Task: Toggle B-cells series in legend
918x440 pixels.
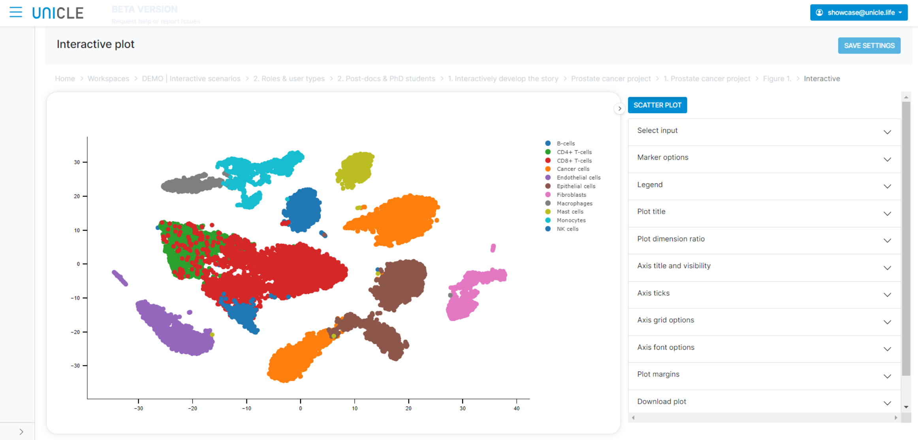Action: click(x=565, y=144)
